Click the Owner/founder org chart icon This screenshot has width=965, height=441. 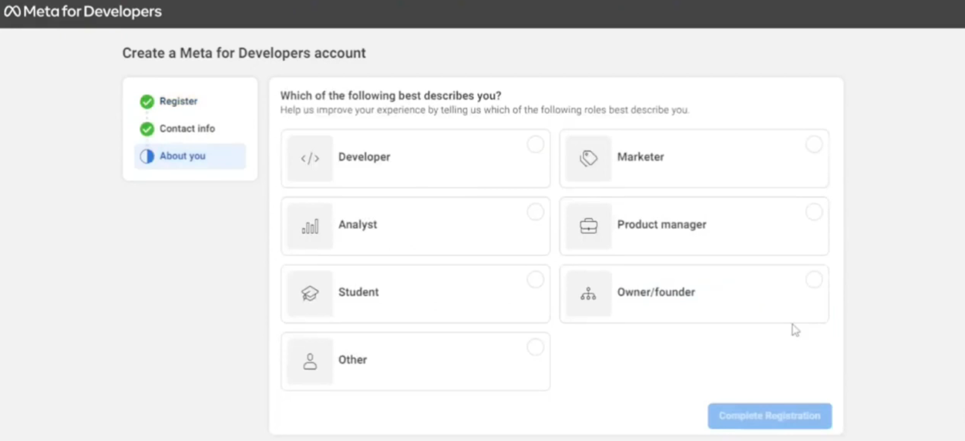click(589, 294)
